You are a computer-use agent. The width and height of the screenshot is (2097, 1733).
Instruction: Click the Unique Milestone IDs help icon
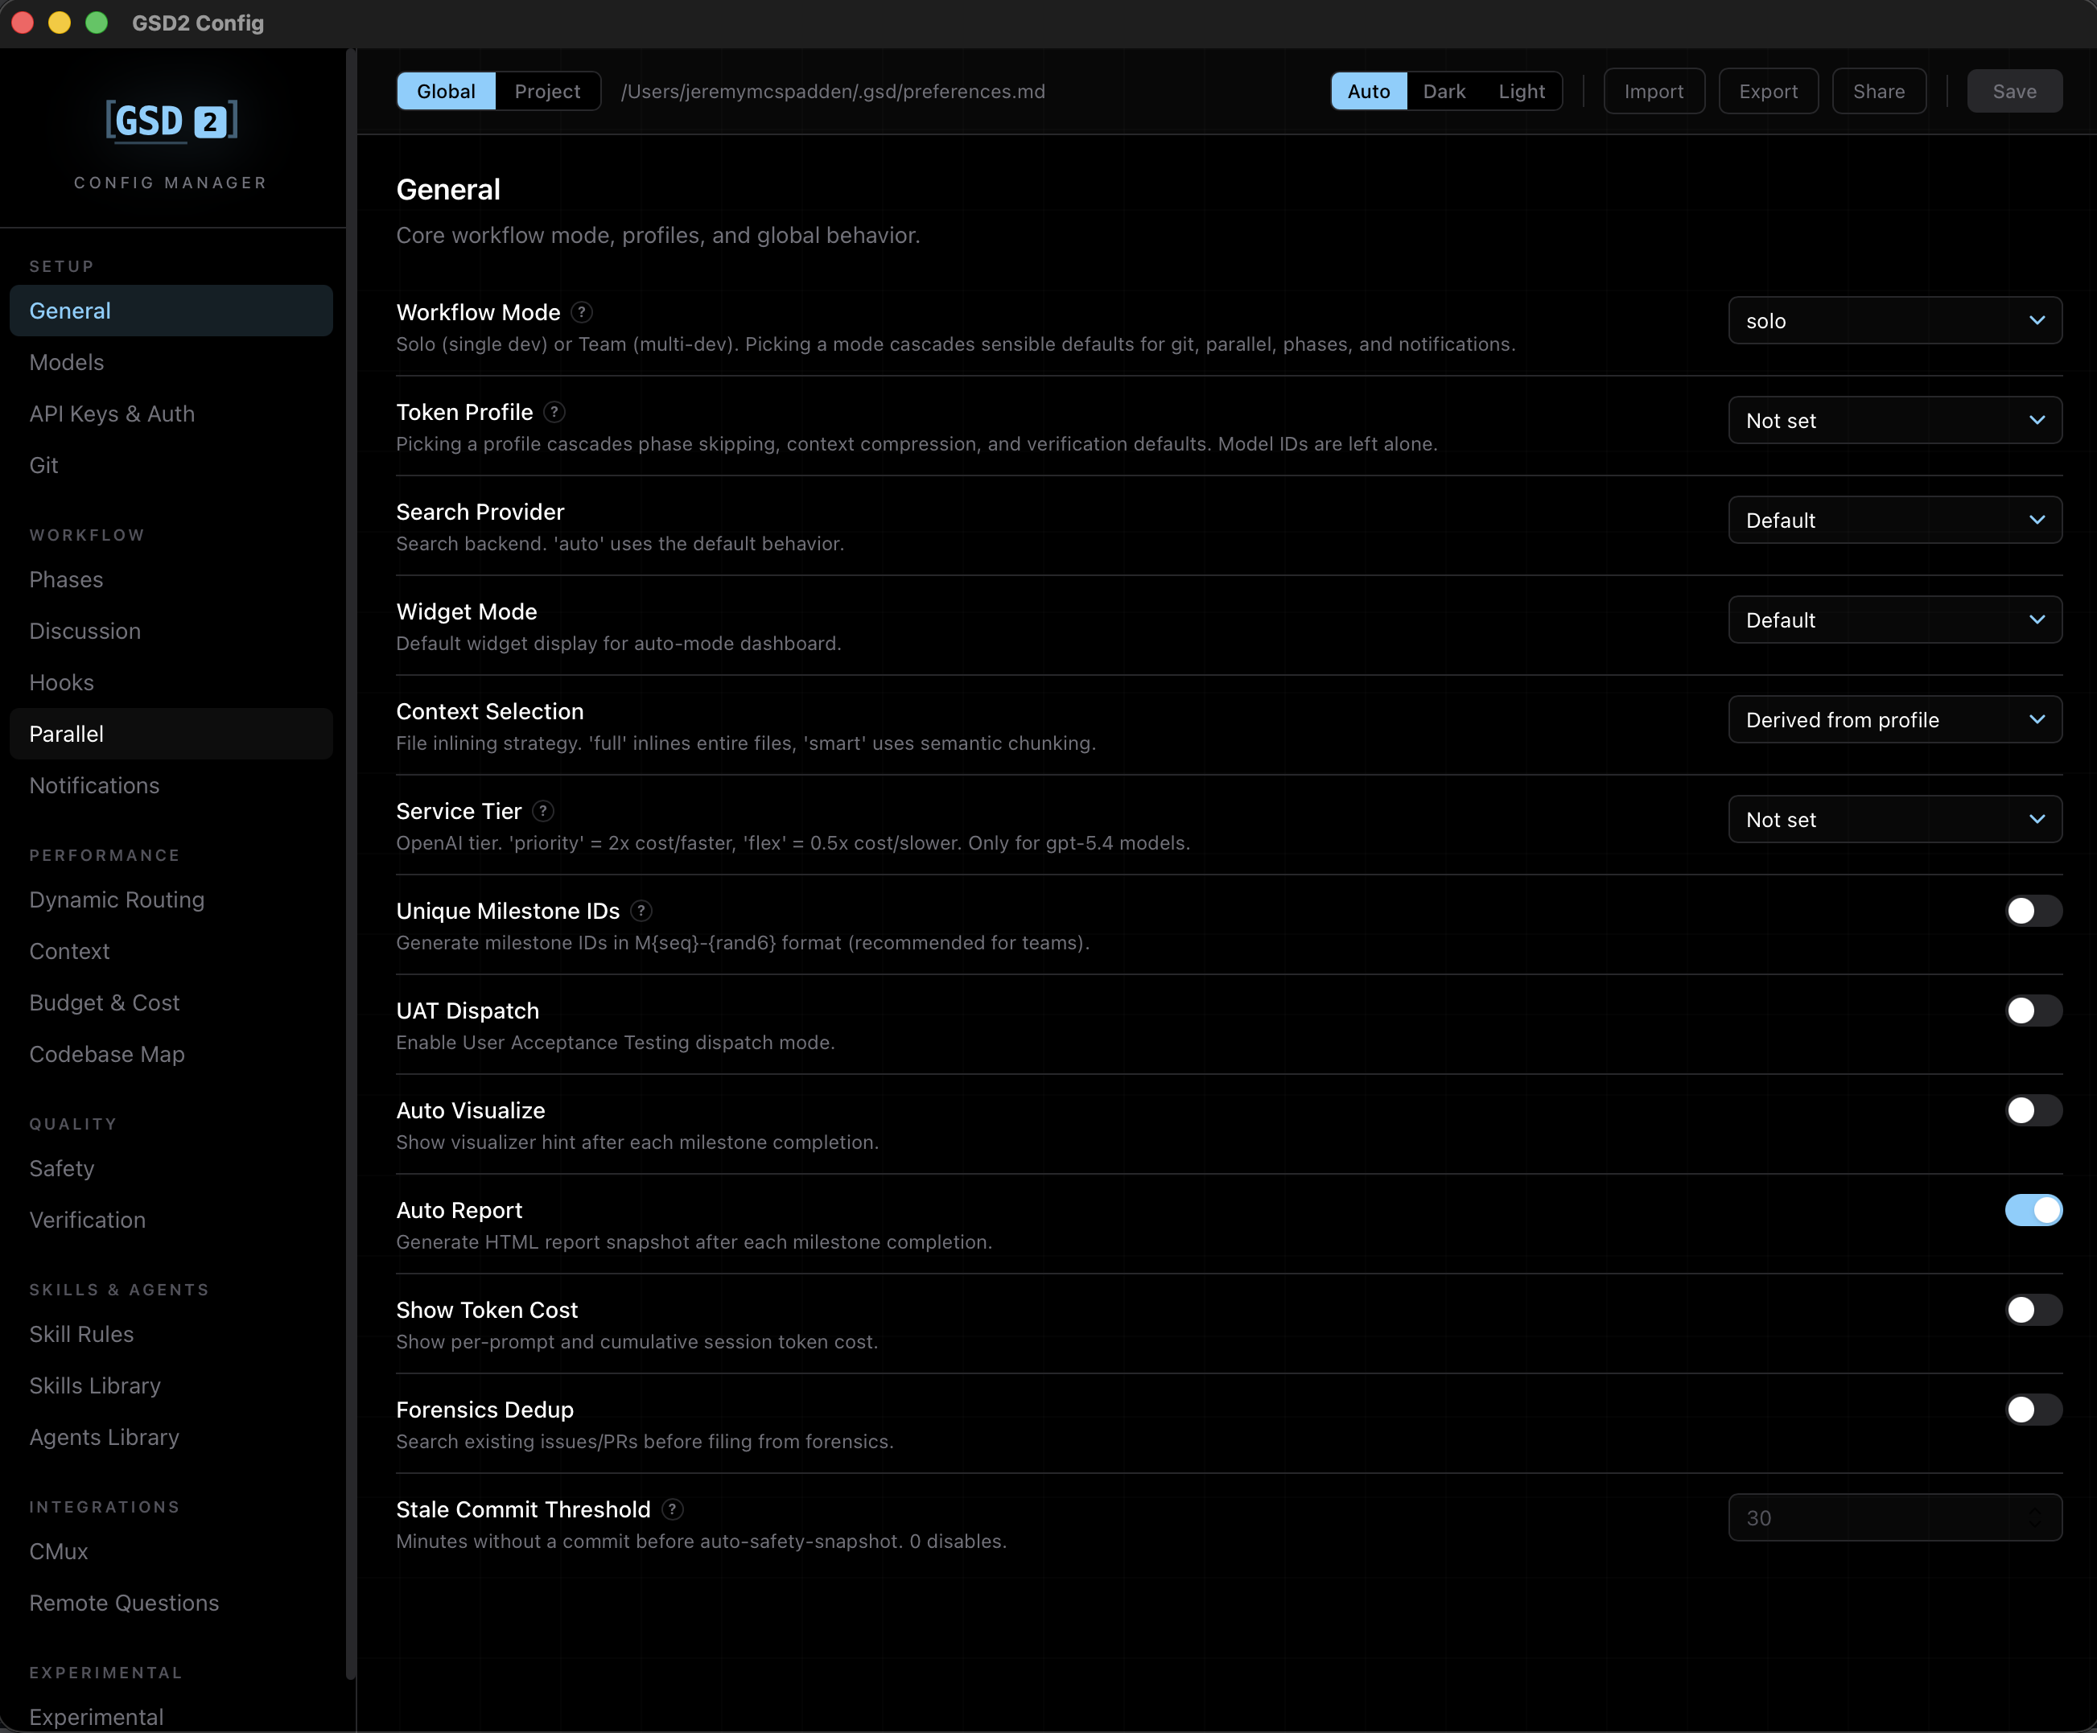(x=641, y=911)
